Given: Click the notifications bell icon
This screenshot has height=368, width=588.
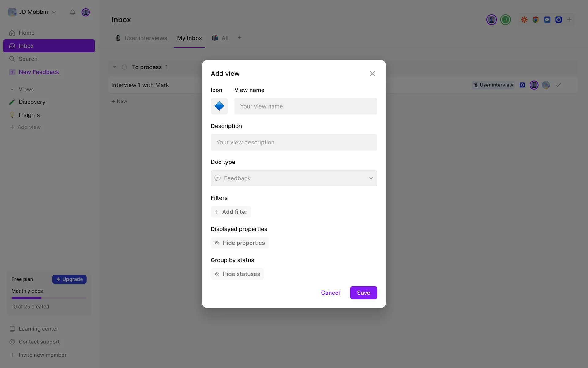Looking at the screenshot, I should point(73,12).
